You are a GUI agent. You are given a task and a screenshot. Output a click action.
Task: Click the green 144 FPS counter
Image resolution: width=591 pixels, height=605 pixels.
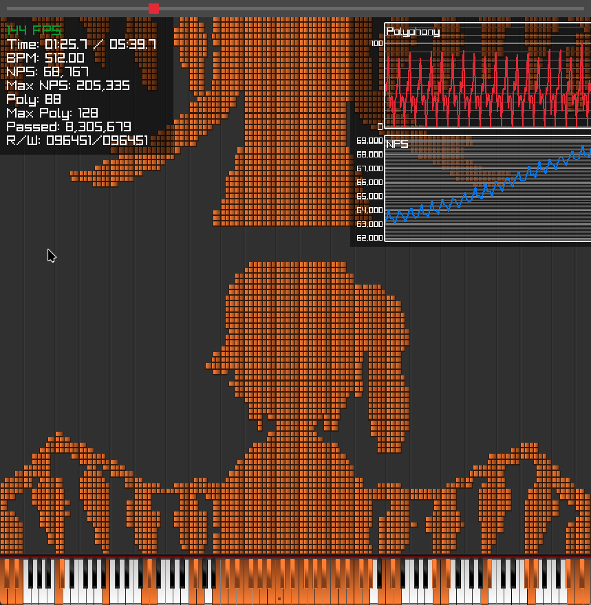pyautogui.click(x=34, y=31)
